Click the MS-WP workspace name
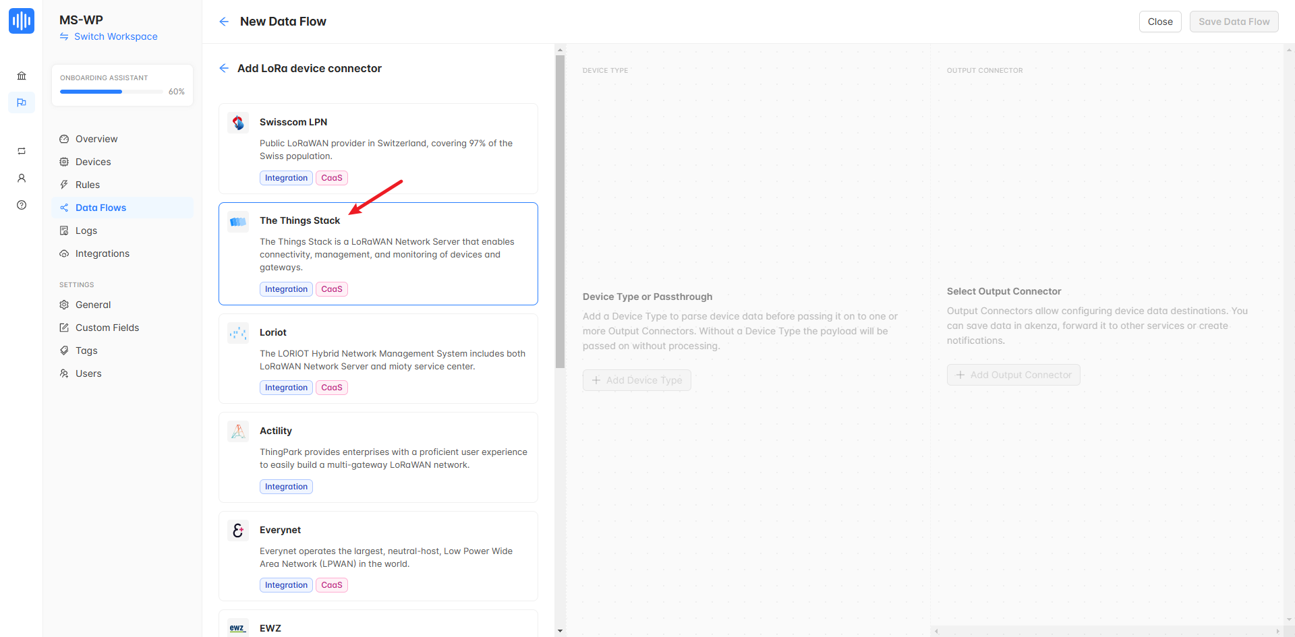This screenshot has width=1295, height=637. point(81,20)
